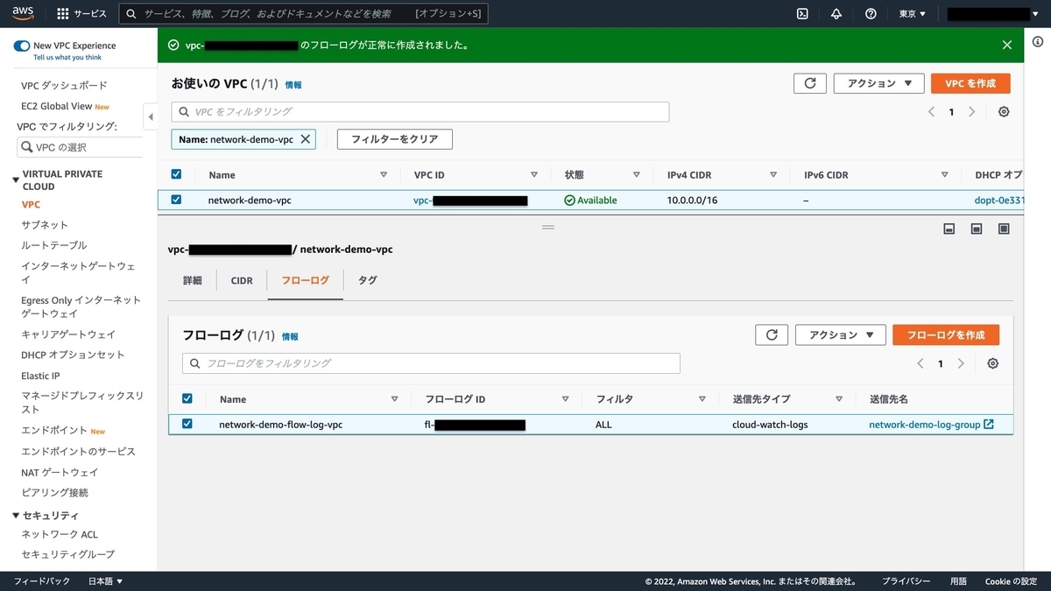
Task: Go to previous flow log page
Action: pos(921,363)
